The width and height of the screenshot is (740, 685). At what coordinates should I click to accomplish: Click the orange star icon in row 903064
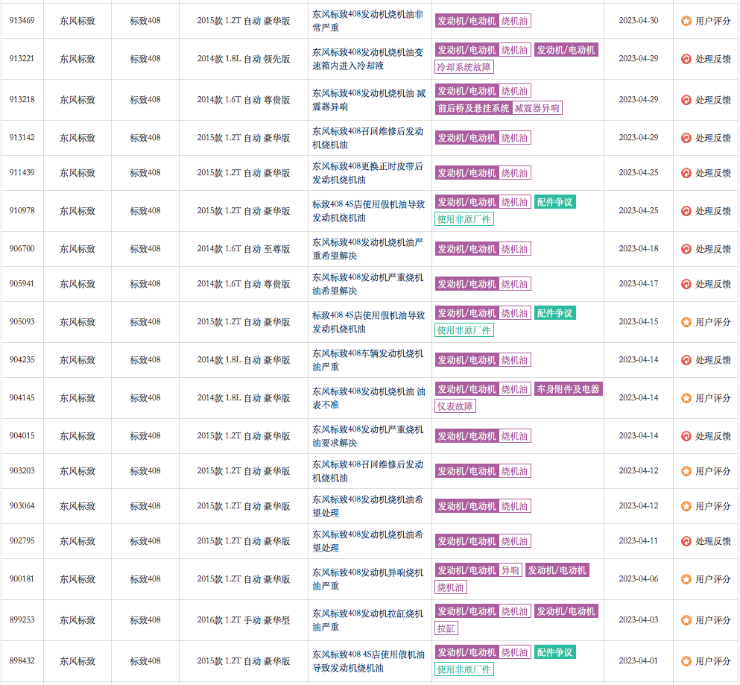tap(686, 506)
